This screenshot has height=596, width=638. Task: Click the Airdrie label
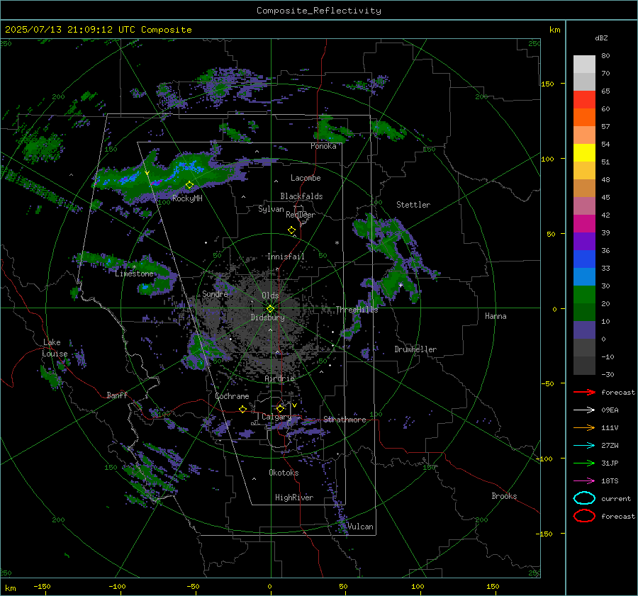(279, 378)
